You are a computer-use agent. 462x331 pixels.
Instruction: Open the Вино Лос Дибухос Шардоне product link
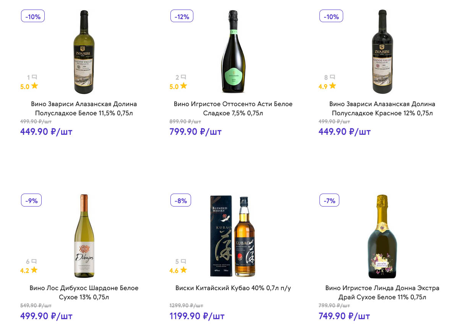click(84, 292)
